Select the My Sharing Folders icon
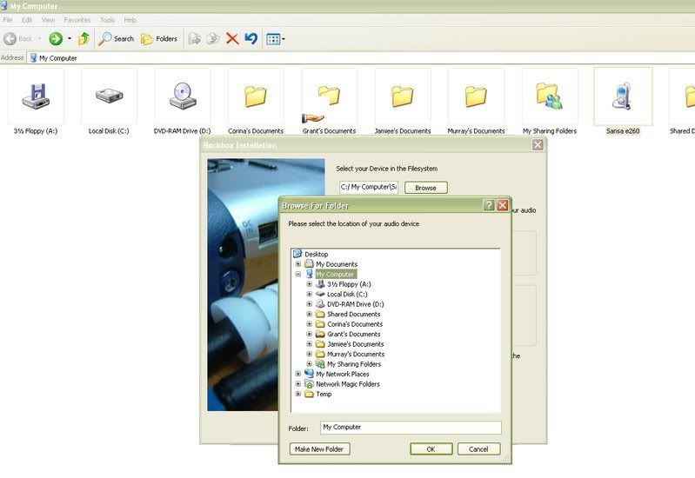The height and width of the screenshot is (478, 695). click(549, 96)
